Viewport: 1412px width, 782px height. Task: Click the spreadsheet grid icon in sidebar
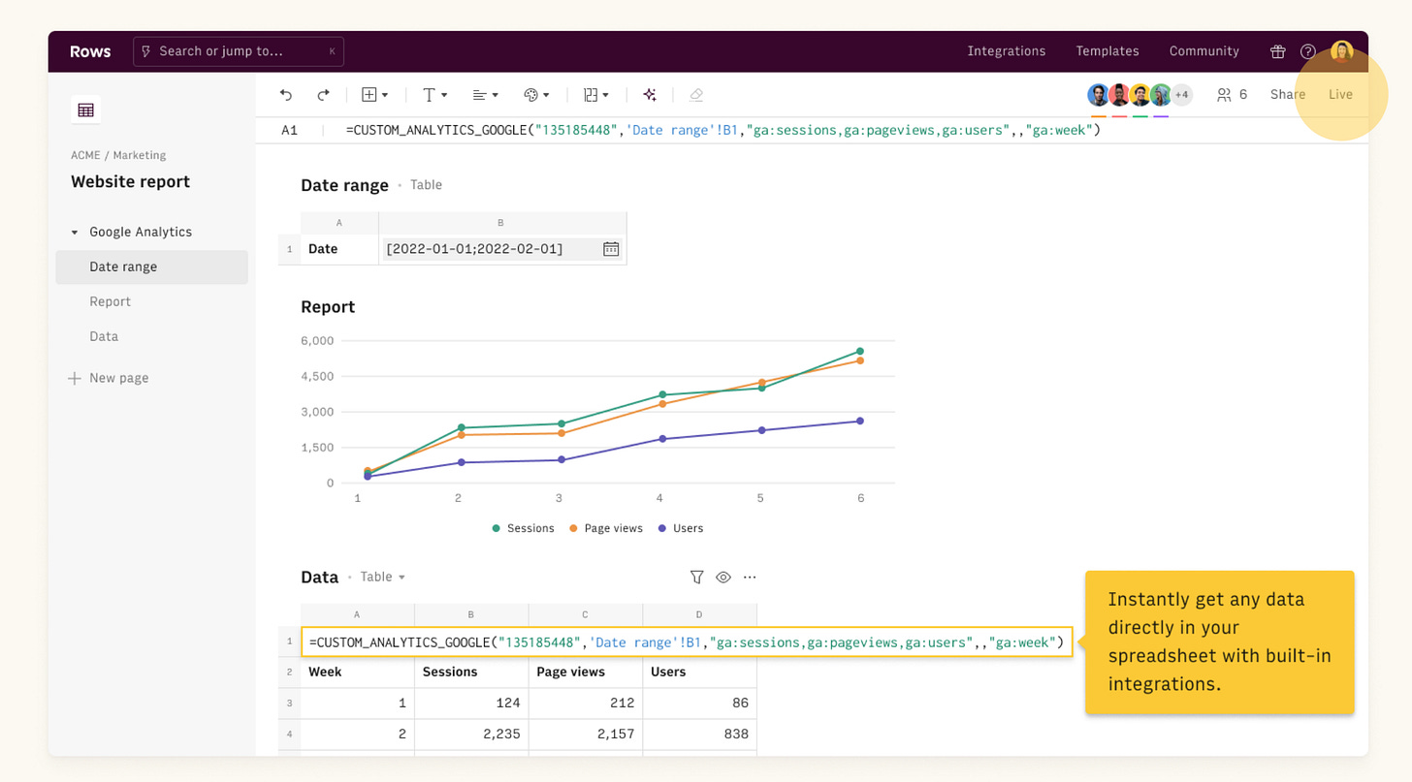(x=85, y=109)
